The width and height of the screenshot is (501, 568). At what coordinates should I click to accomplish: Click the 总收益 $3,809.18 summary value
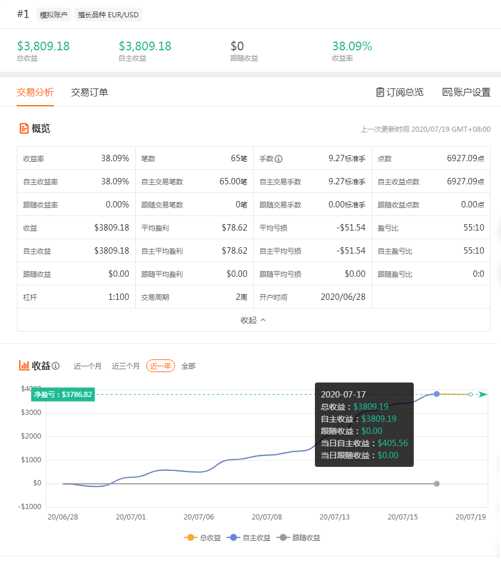click(x=43, y=46)
